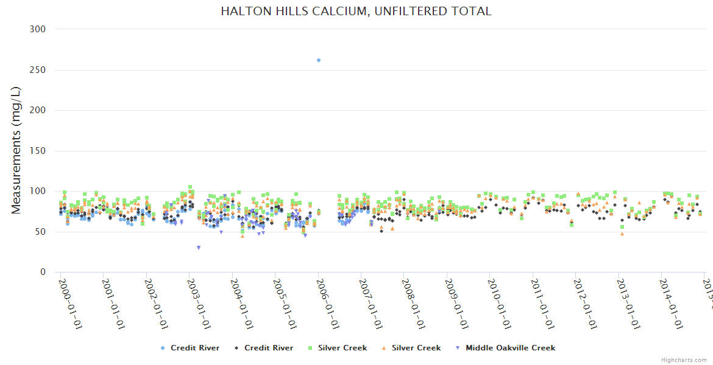Screen dimensions: 713x365
Task: Click the orange triangle Silver Creek legend marker
Action: click(x=383, y=348)
